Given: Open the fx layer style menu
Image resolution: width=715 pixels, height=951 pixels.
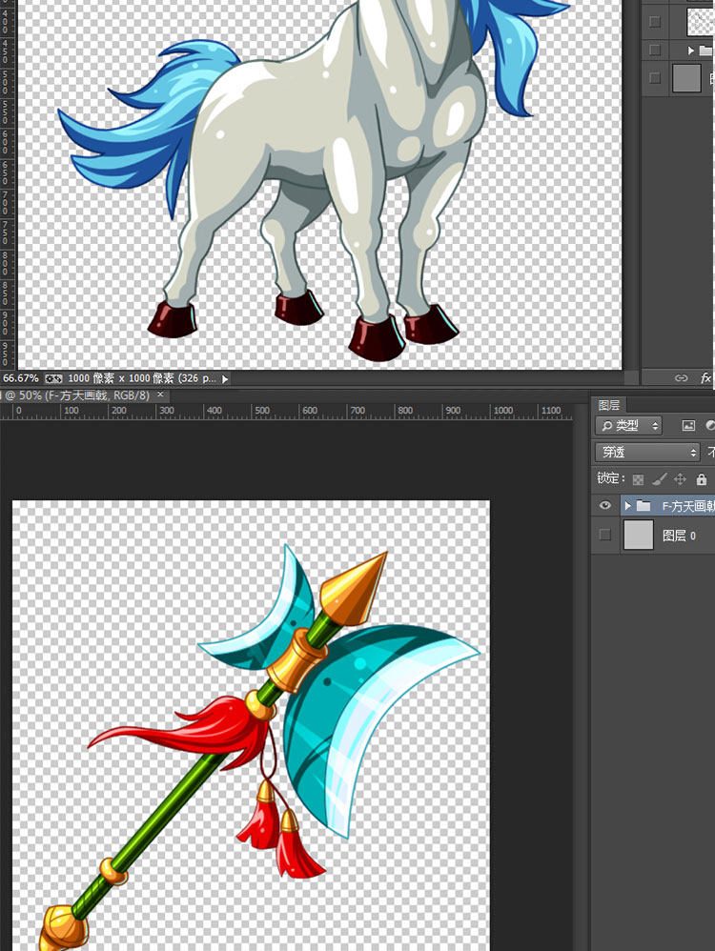Looking at the screenshot, I should [x=705, y=378].
